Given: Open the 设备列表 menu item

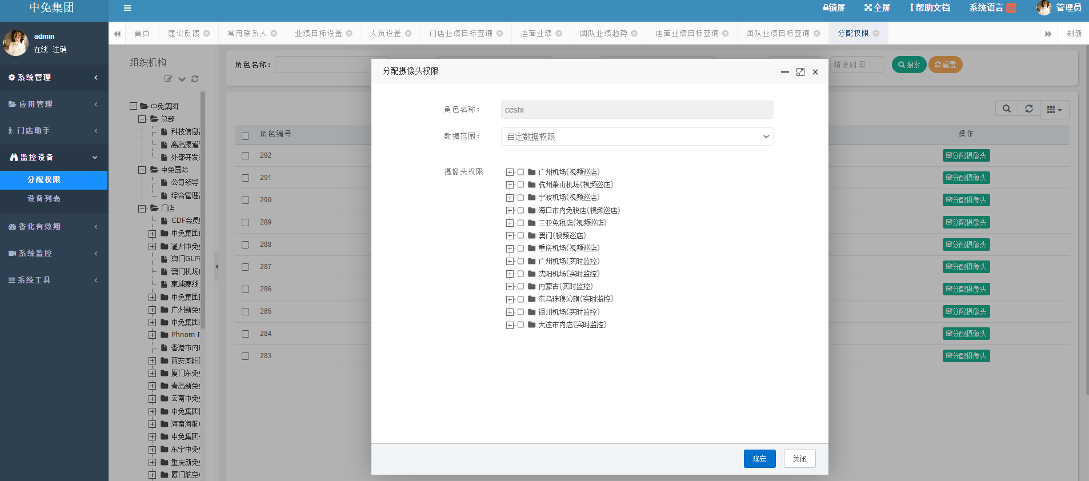Looking at the screenshot, I should 44,199.
